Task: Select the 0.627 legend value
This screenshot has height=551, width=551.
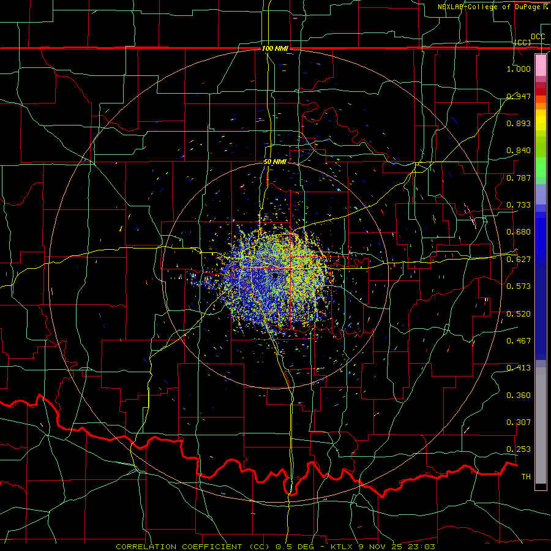Action: tap(519, 260)
